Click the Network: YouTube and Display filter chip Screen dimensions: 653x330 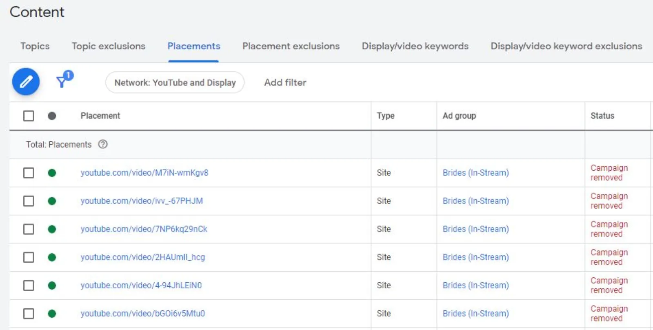click(x=175, y=82)
